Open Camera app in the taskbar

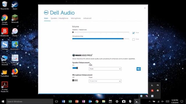pyautogui.click(x=124, y=101)
